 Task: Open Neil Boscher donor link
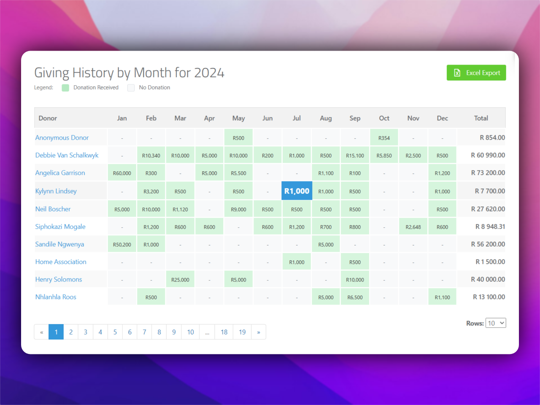pos(53,209)
